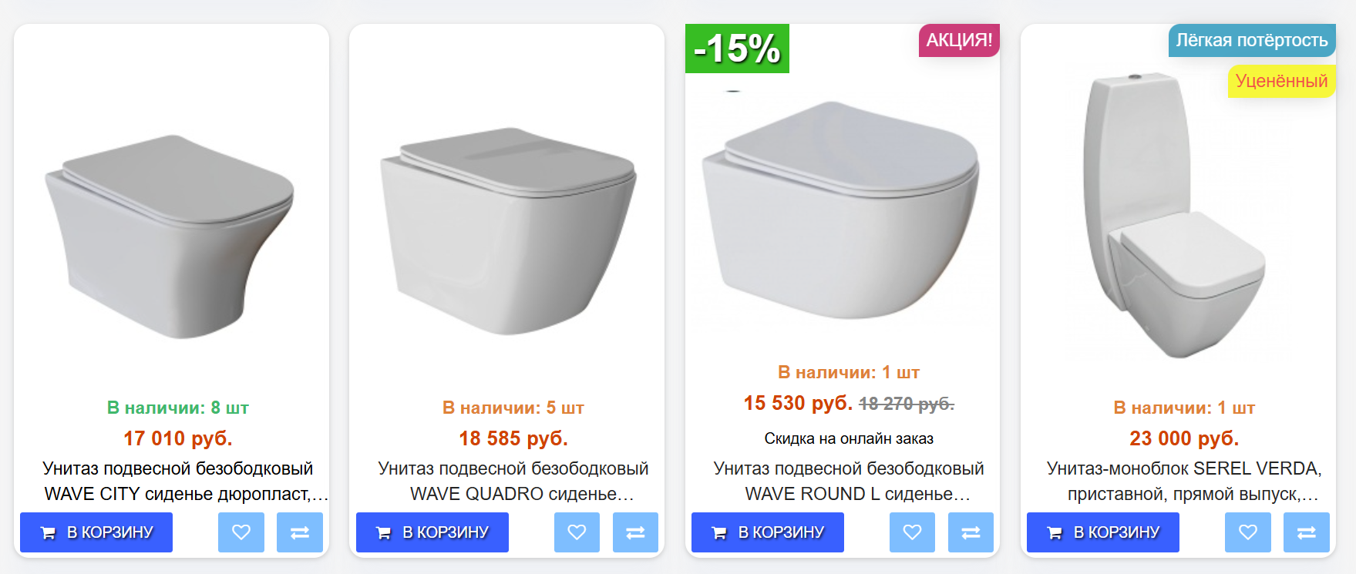Open the SEREL VERDA product title link

click(1184, 481)
